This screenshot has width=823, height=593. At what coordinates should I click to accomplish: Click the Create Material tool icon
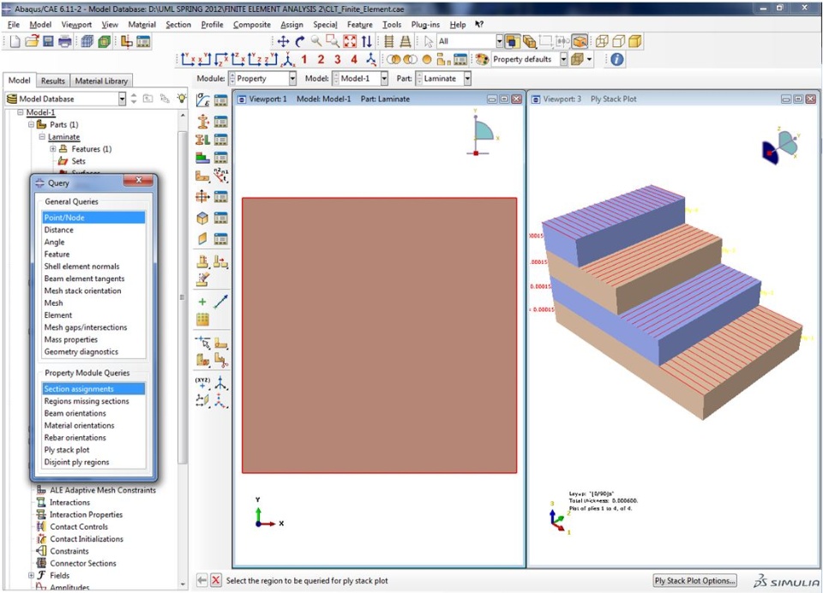coord(203,99)
